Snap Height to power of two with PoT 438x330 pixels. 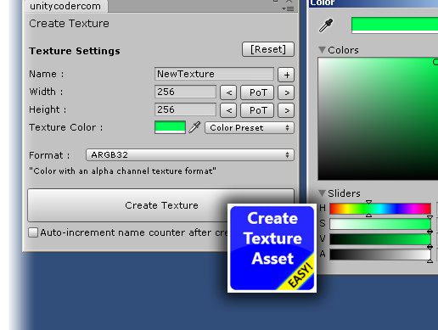click(257, 110)
